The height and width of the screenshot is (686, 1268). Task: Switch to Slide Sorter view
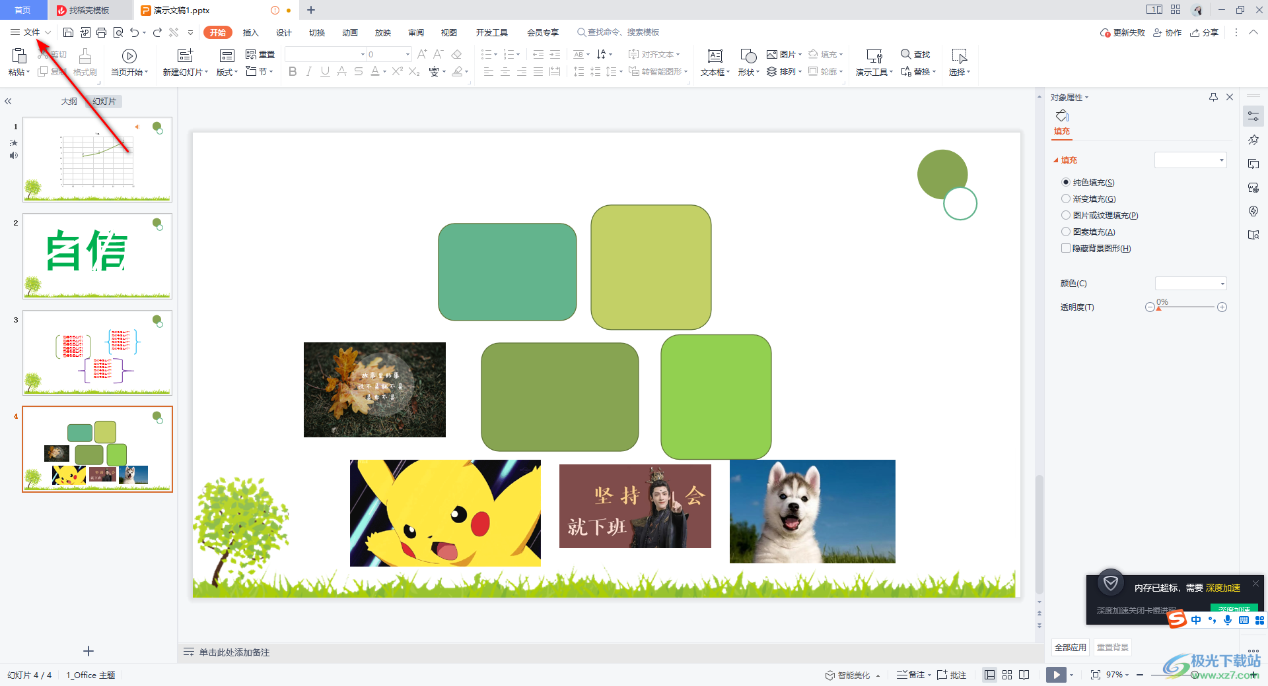[1007, 675]
